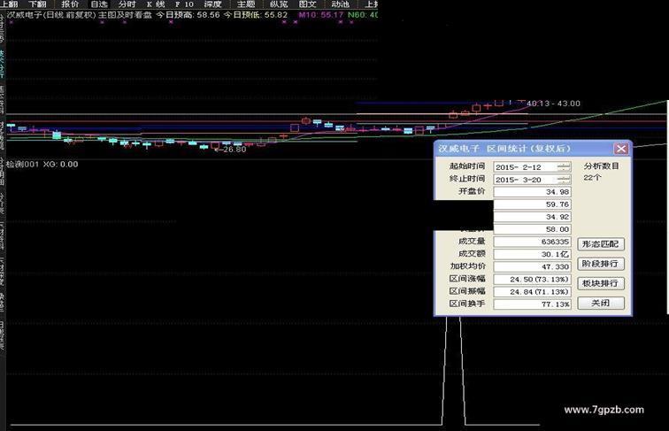The width and height of the screenshot is (669, 431).
Task: Click the 48.13 - 43.00 price label
Action: (553, 104)
